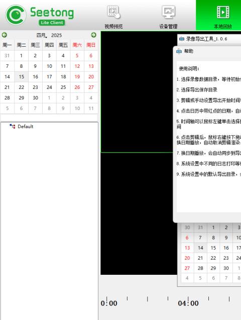Select April 1 in the left calendar
241x320 pixels.
click(22, 55)
